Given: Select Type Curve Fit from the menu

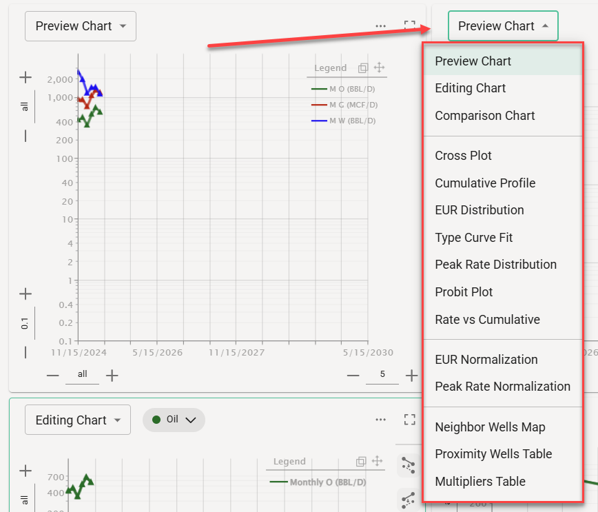Looking at the screenshot, I should (474, 238).
